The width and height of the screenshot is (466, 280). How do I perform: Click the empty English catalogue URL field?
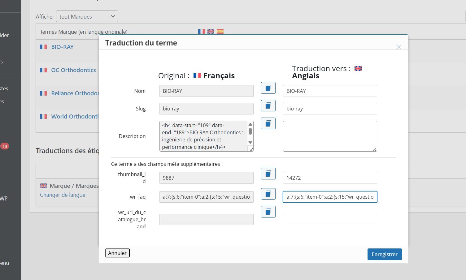coord(330,219)
